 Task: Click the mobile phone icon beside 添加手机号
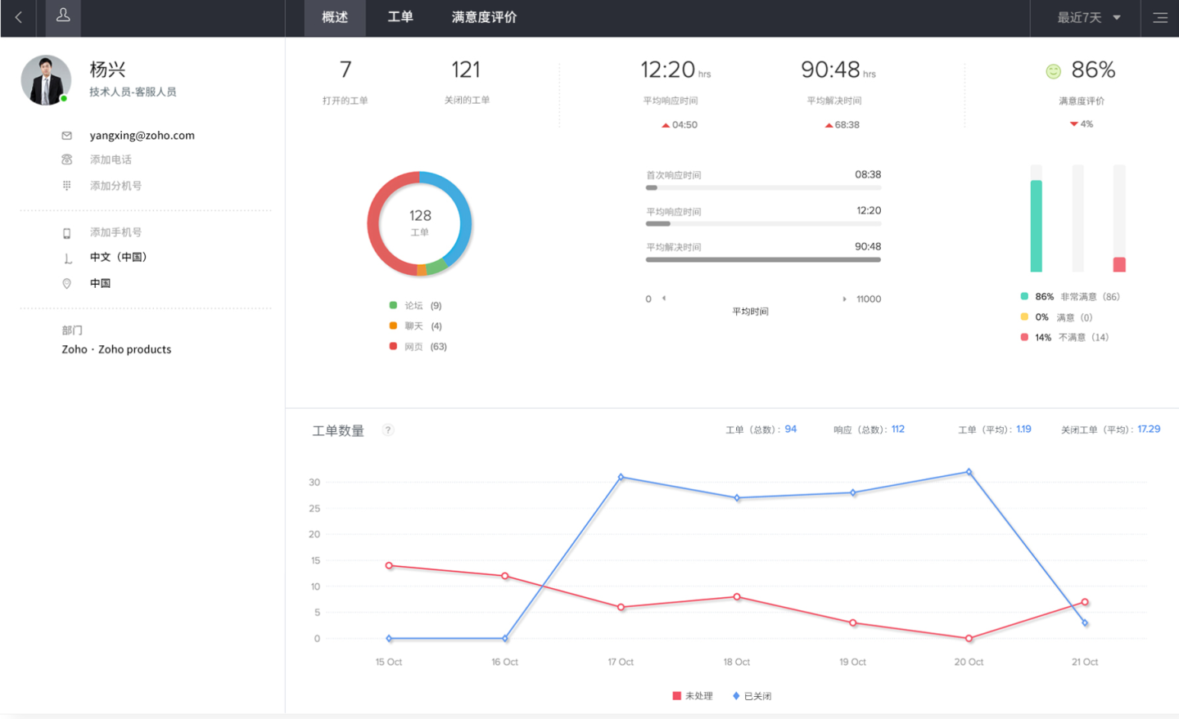(x=67, y=233)
